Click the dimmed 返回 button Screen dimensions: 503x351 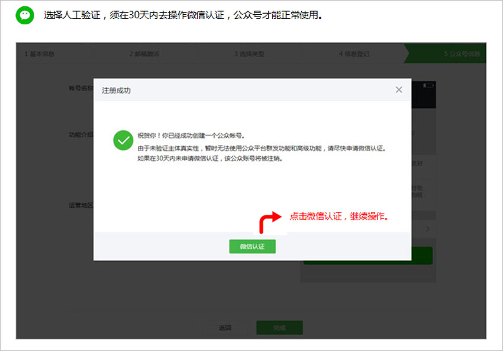point(225,327)
